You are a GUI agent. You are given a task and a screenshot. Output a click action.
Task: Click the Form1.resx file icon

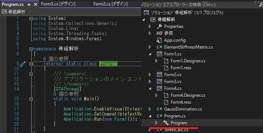(166, 68)
